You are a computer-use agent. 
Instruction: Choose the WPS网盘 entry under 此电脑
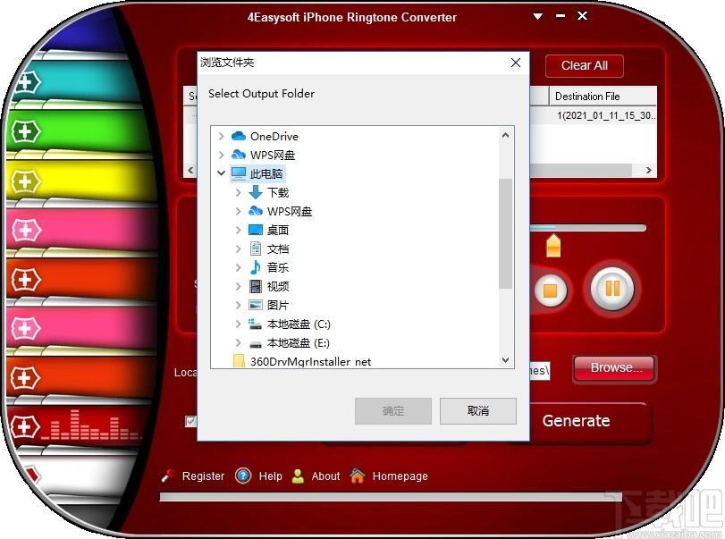click(x=290, y=211)
